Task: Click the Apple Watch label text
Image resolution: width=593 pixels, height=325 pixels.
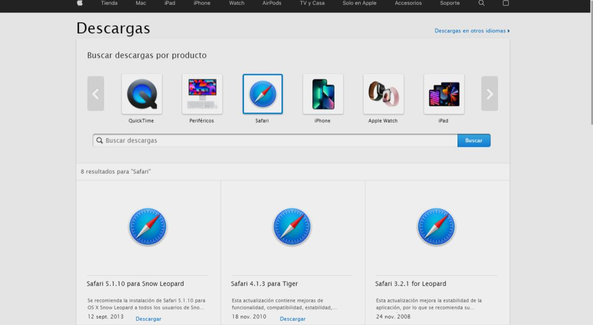Action: pyautogui.click(x=383, y=121)
